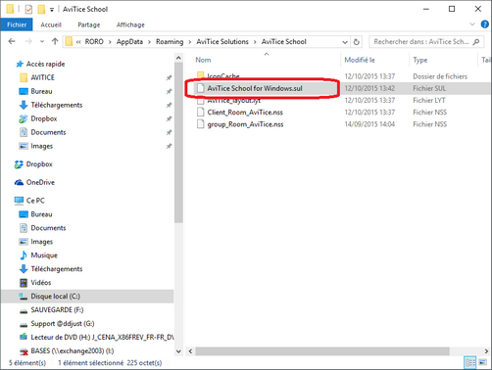Open the quick access toolbar customize dropdown

click(x=52, y=10)
